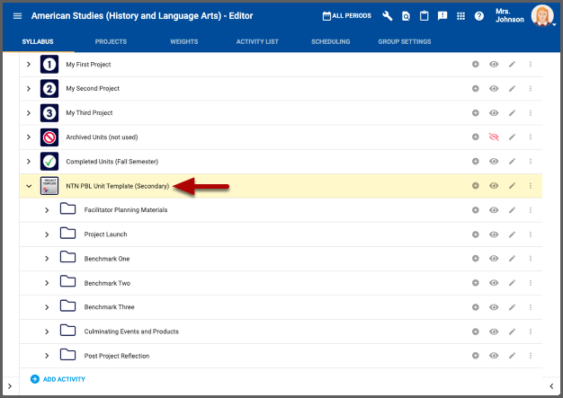
Task: Edit My First Project with pencil icon
Action: point(513,65)
